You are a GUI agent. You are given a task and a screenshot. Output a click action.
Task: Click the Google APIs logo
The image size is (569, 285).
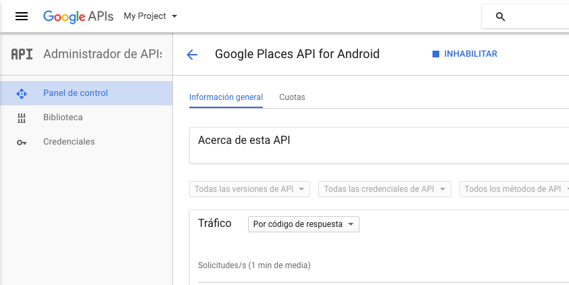pyautogui.click(x=78, y=17)
